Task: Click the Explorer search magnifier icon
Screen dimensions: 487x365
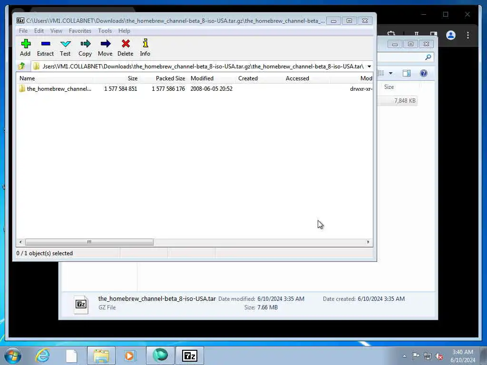Action: 429,57
